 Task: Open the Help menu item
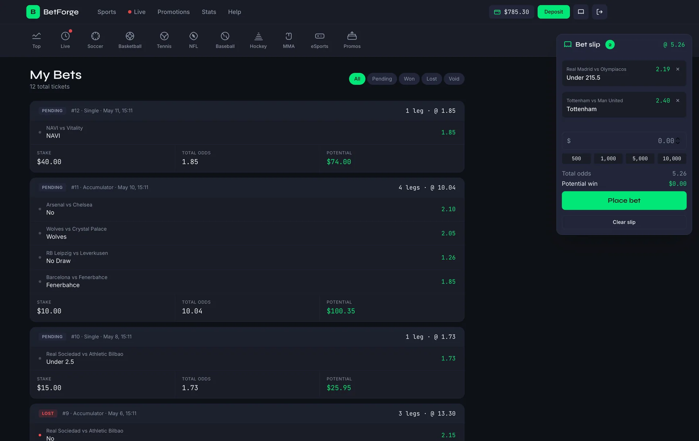[234, 12]
